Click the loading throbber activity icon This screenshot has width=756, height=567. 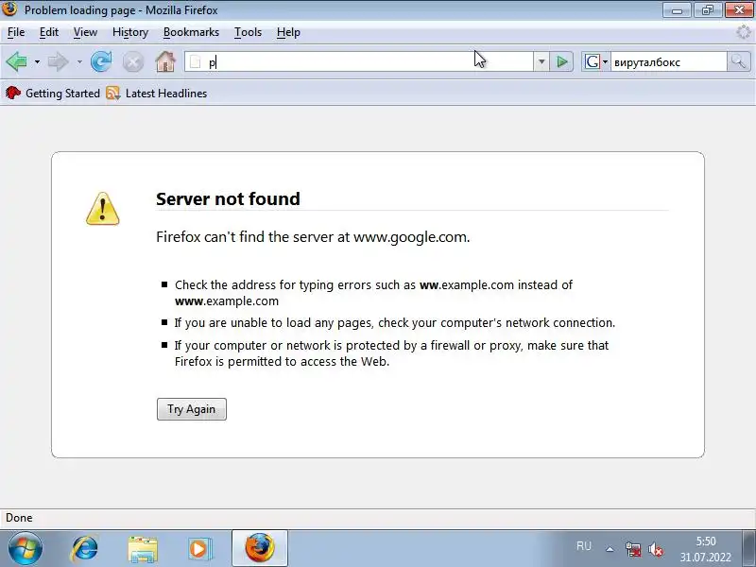(x=744, y=32)
